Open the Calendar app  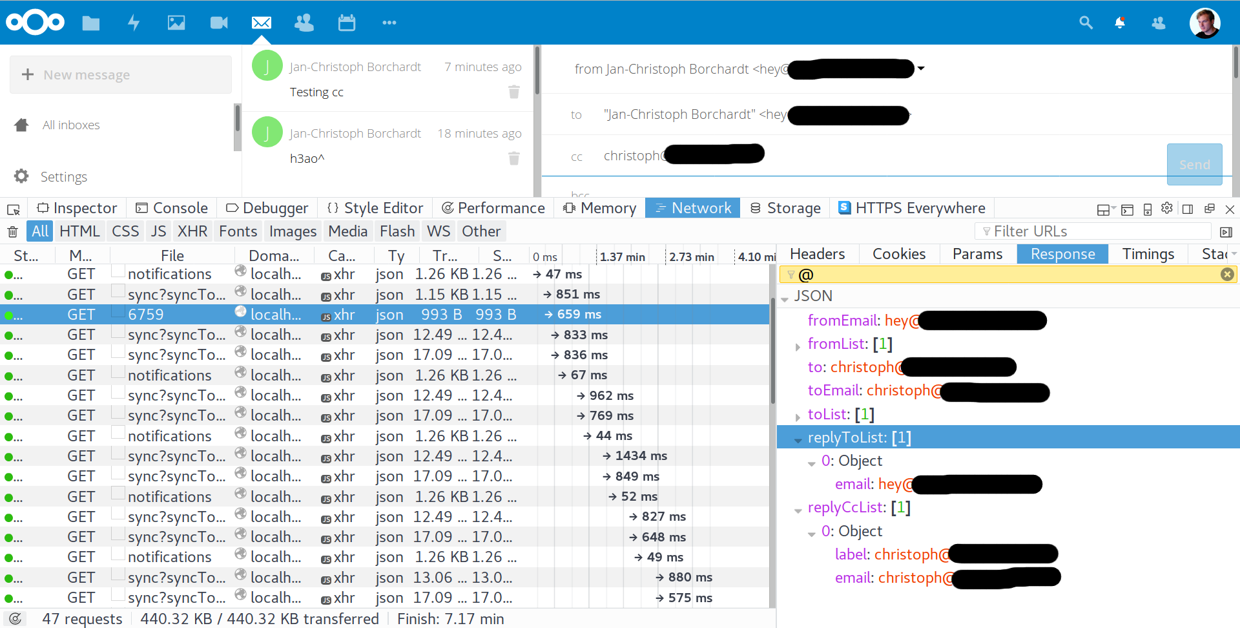point(347,23)
